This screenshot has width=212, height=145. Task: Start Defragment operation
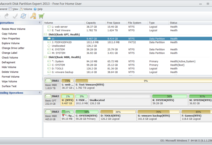8,62
